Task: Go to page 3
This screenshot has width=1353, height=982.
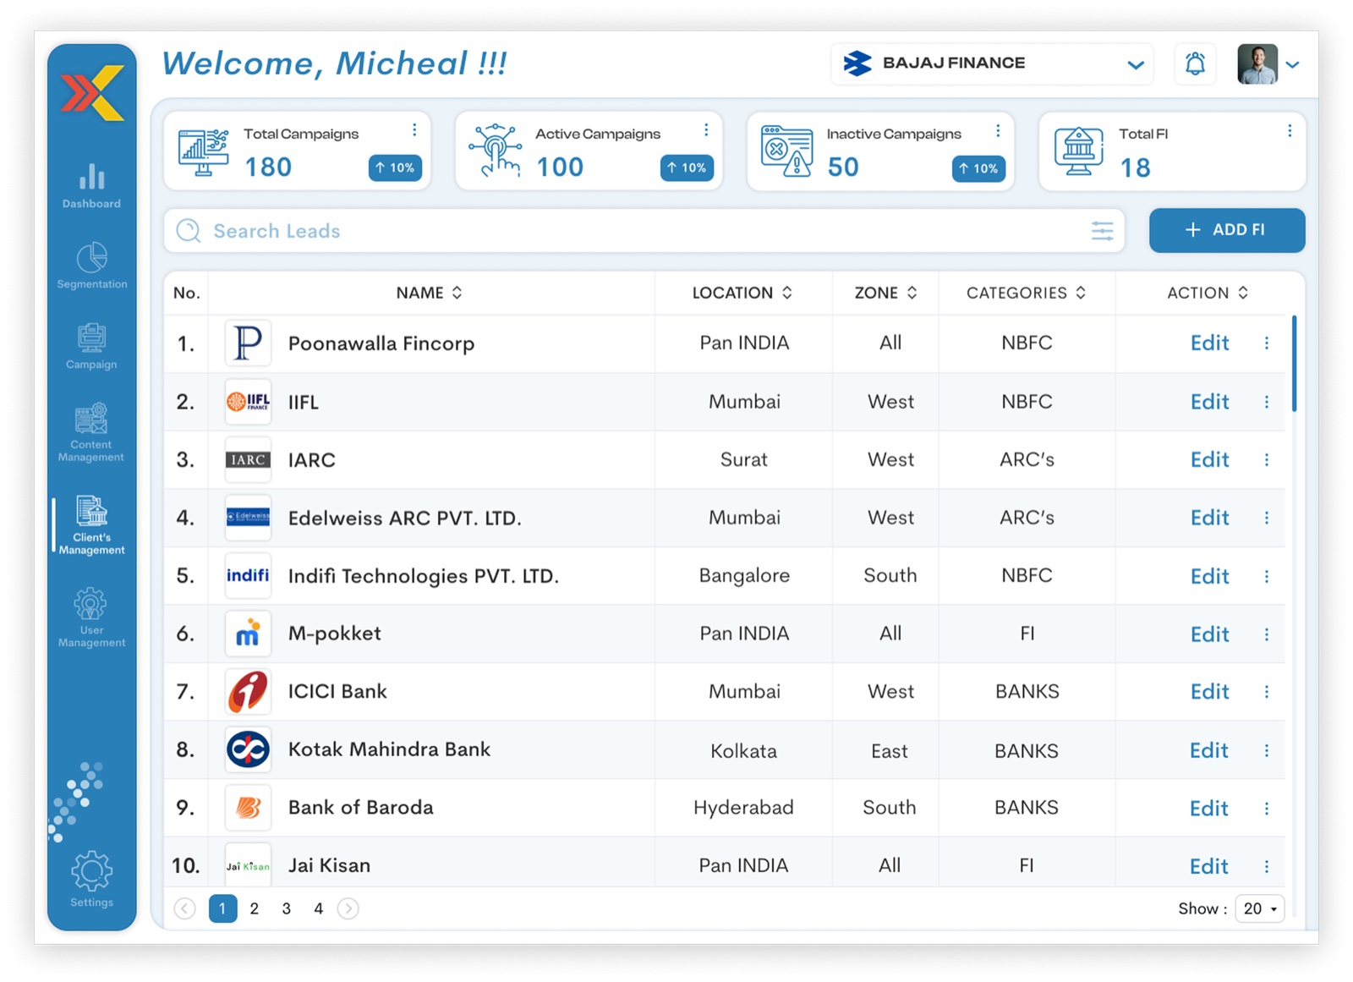Action: pyautogui.click(x=287, y=908)
